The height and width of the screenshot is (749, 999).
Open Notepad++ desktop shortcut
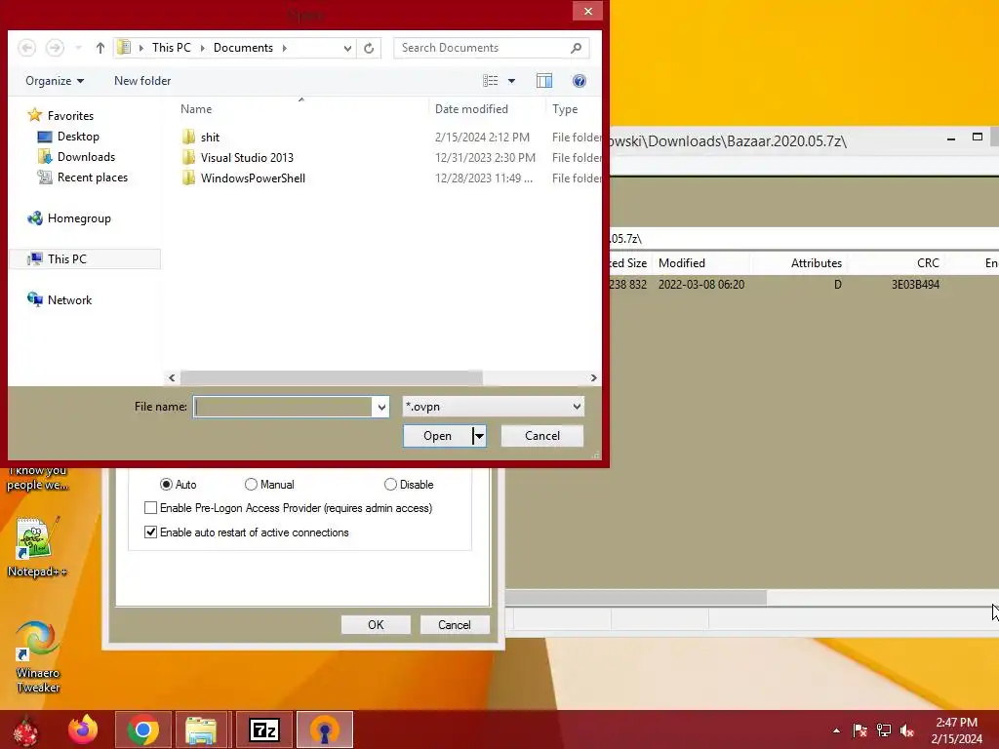(x=37, y=547)
